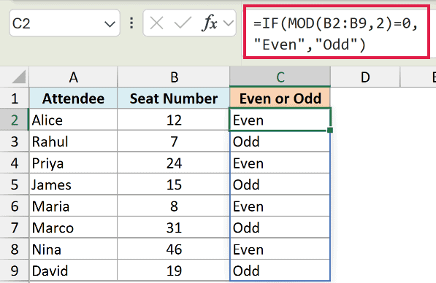436x283 pixels.
Task: Click the Name Box showing C2
Action: point(64,23)
